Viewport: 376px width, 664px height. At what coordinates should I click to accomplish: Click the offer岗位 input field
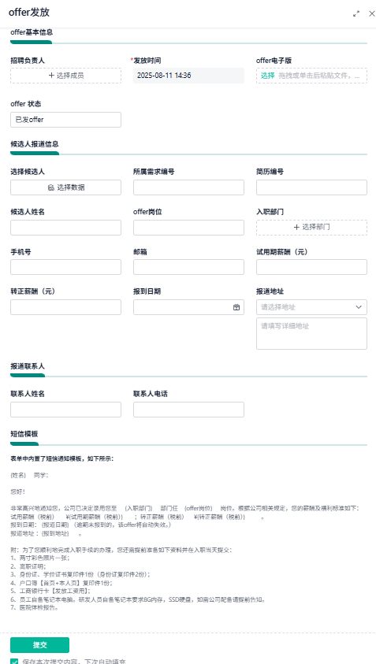click(x=188, y=228)
